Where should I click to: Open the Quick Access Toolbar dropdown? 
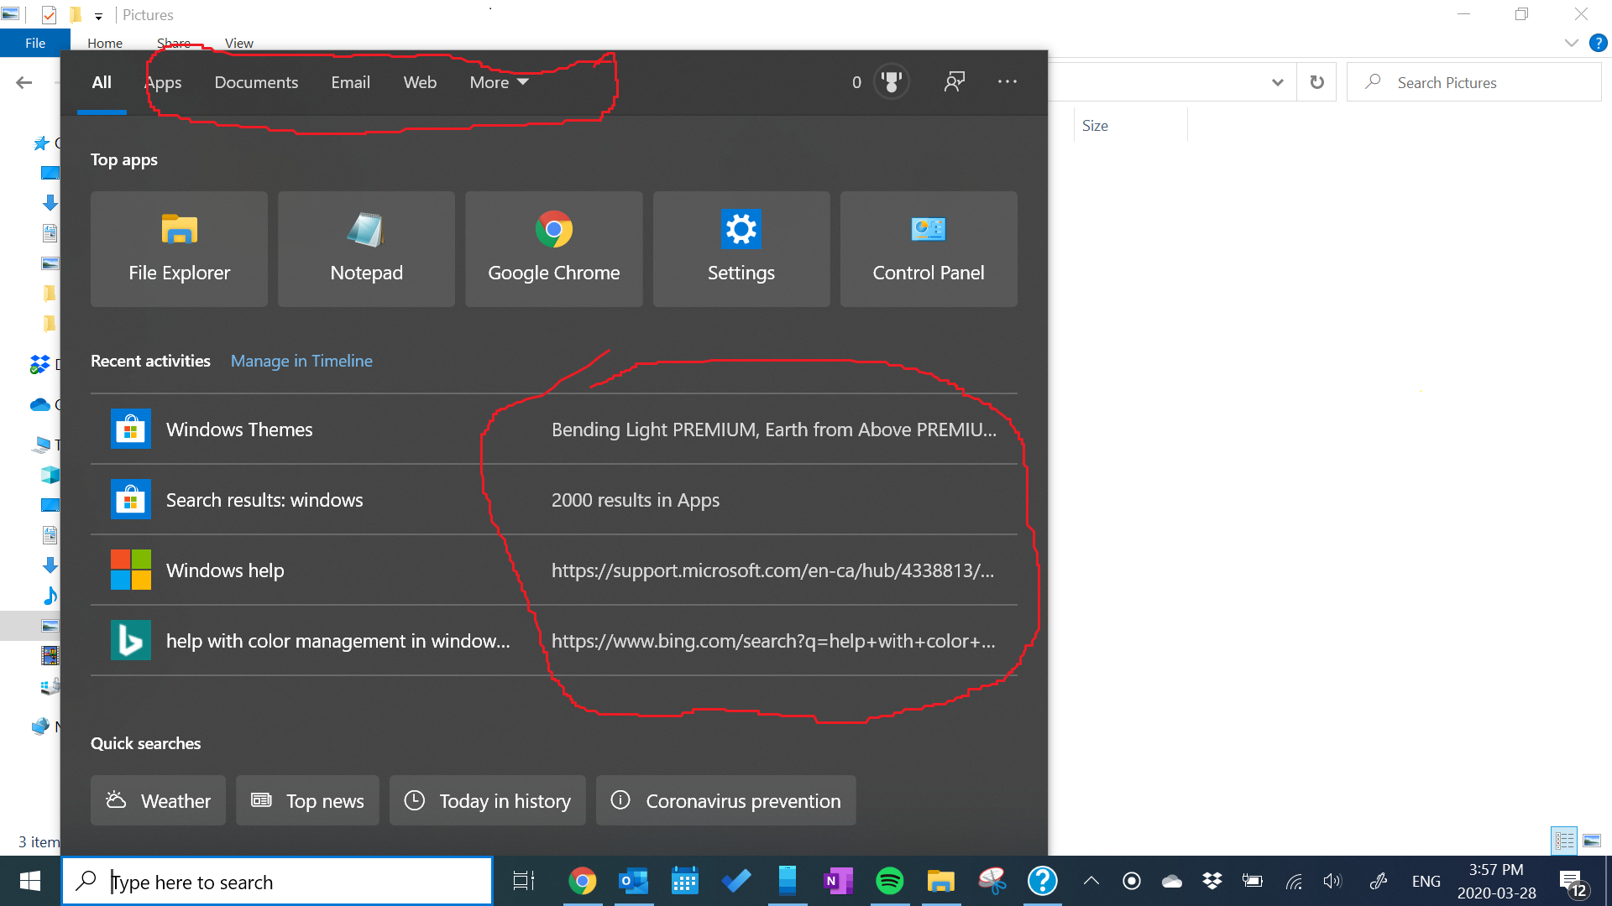98,16
